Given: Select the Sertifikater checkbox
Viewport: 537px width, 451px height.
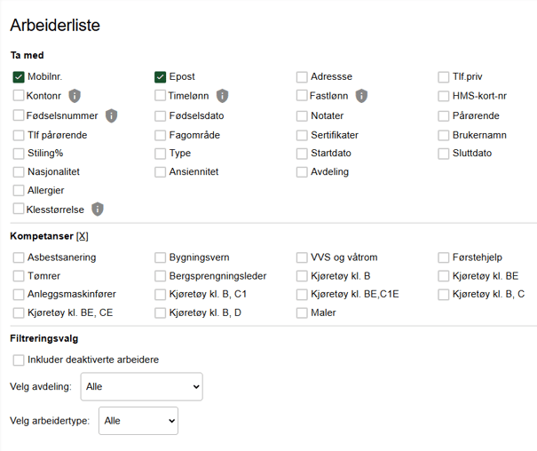Looking at the screenshot, I should tap(303, 135).
